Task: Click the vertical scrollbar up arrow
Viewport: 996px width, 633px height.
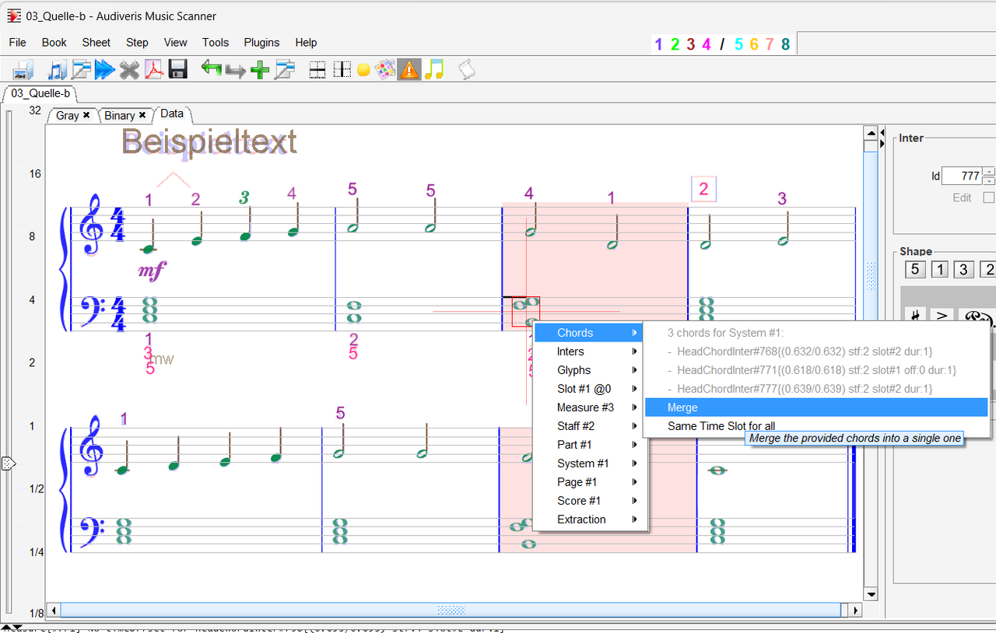Action: click(871, 133)
